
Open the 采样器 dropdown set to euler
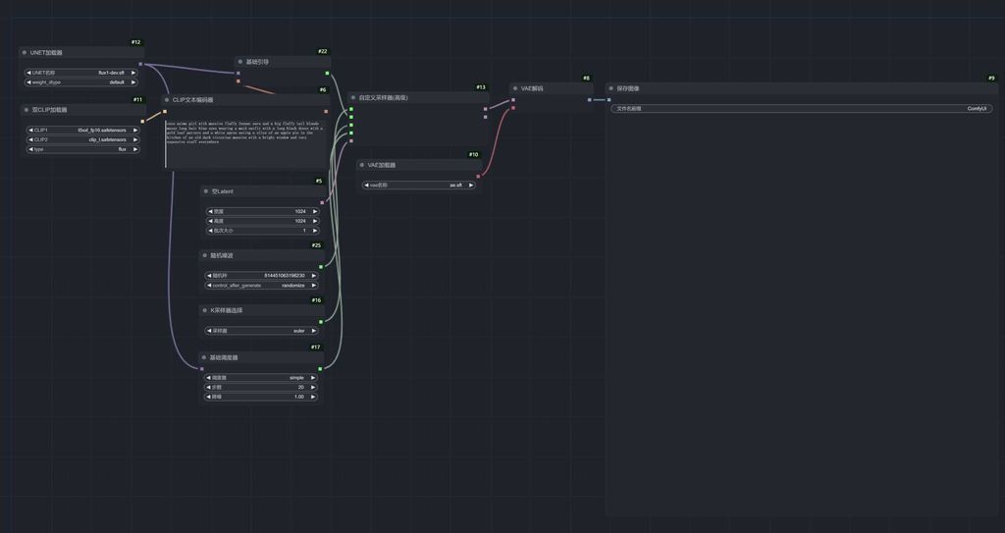261,331
